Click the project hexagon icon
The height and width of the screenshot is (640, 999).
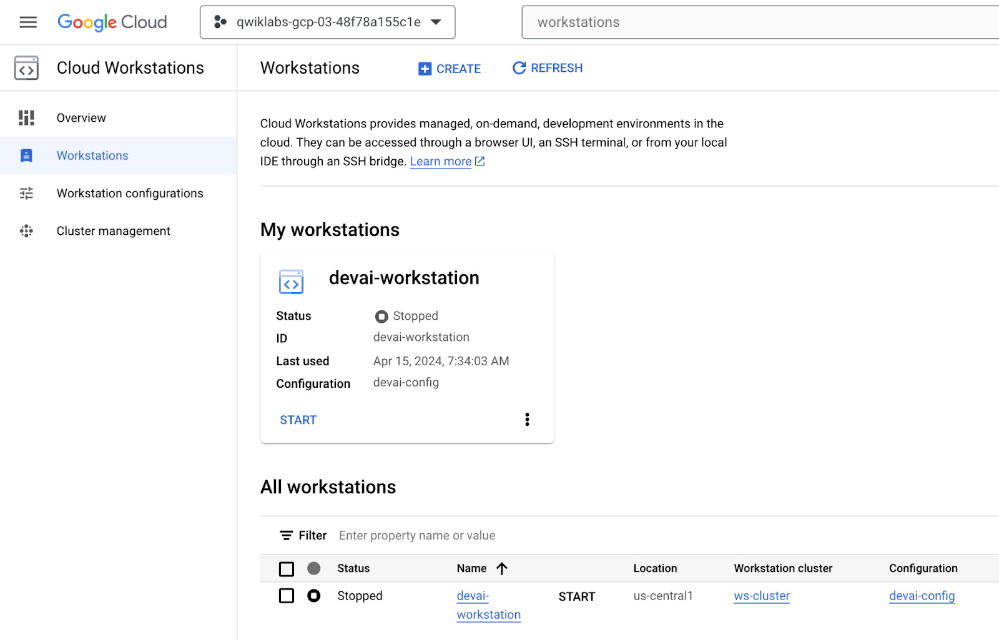pos(220,22)
